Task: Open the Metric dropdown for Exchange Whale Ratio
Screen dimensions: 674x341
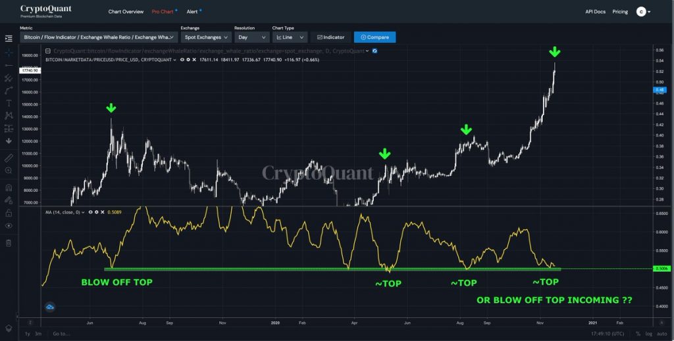Action: pos(99,37)
